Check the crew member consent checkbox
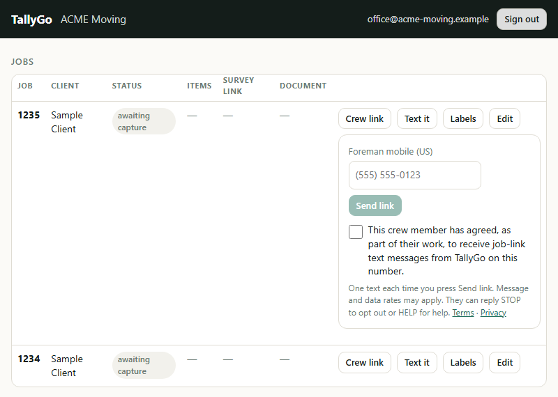558x397 pixels. coord(356,232)
